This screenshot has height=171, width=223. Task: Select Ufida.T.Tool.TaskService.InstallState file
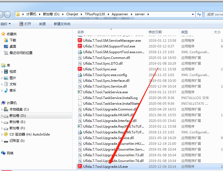111,103
